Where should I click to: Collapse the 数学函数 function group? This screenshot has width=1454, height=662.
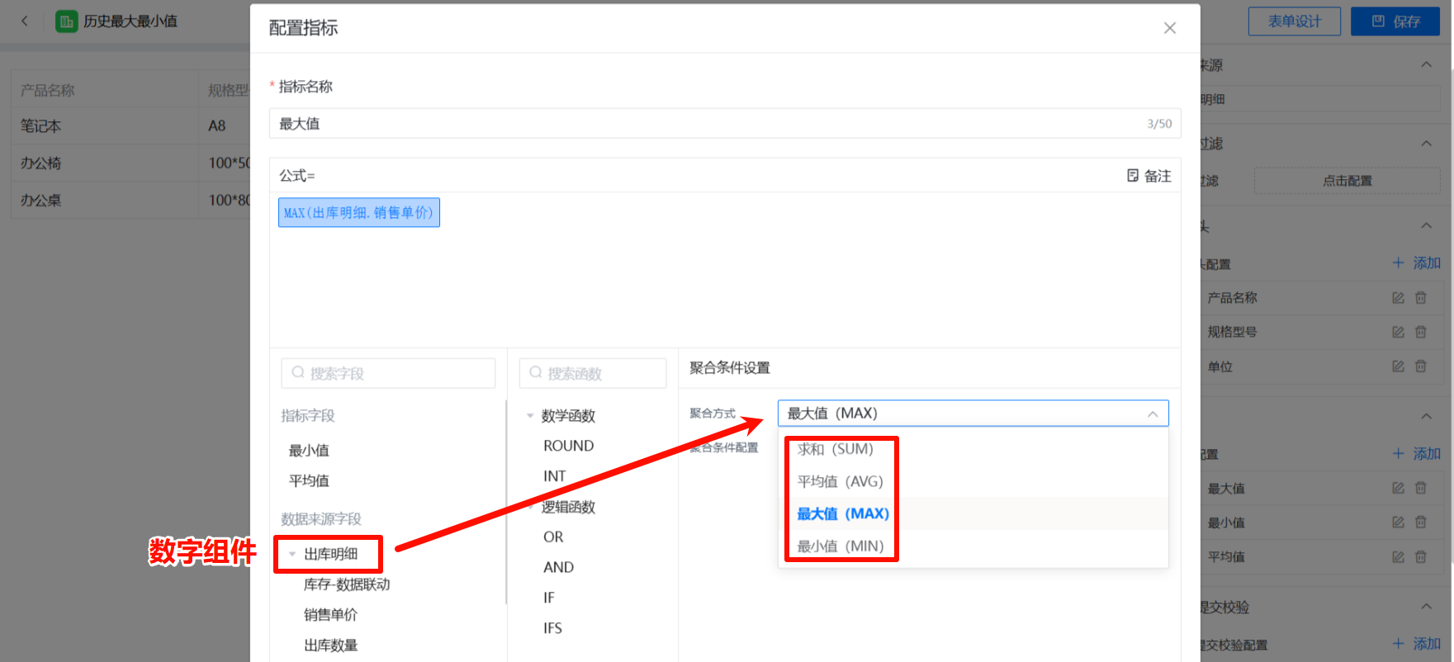pyautogui.click(x=530, y=416)
